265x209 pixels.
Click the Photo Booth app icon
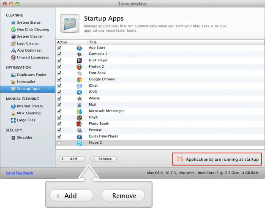pyautogui.click(x=79, y=124)
